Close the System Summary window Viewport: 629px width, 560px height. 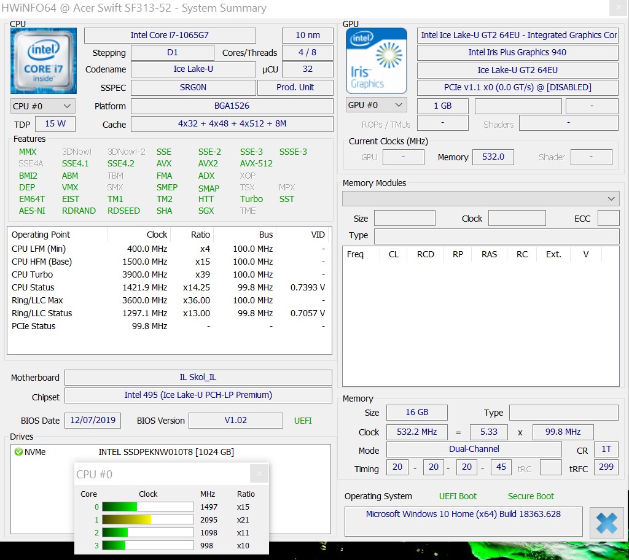click(x=618, y=7)
